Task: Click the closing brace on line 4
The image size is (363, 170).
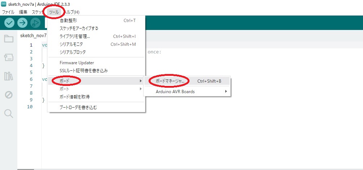Action: coord(43,66)
